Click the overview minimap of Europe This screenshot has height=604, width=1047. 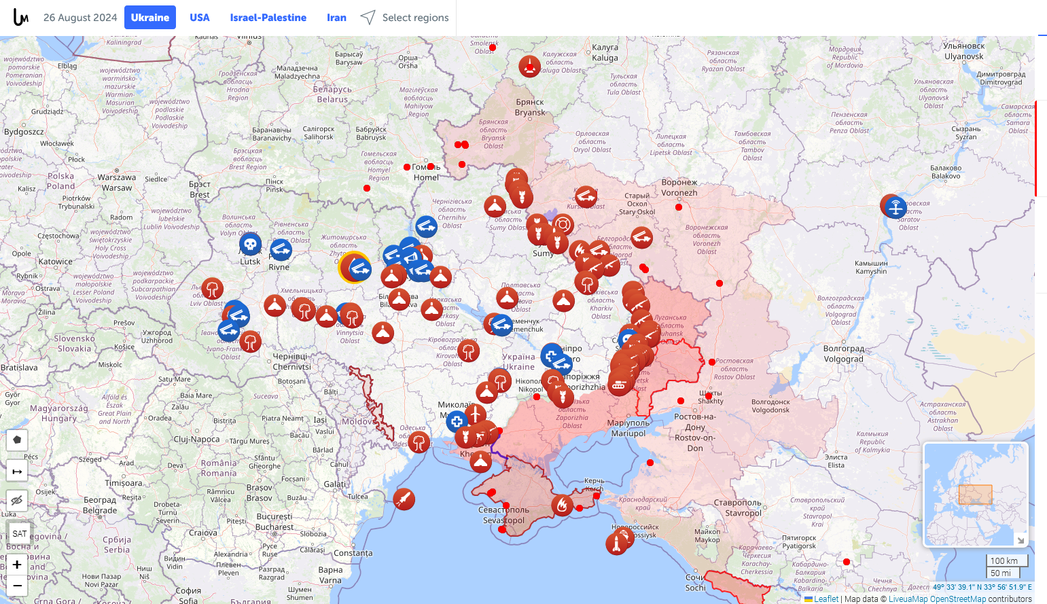tap(976, 495)
